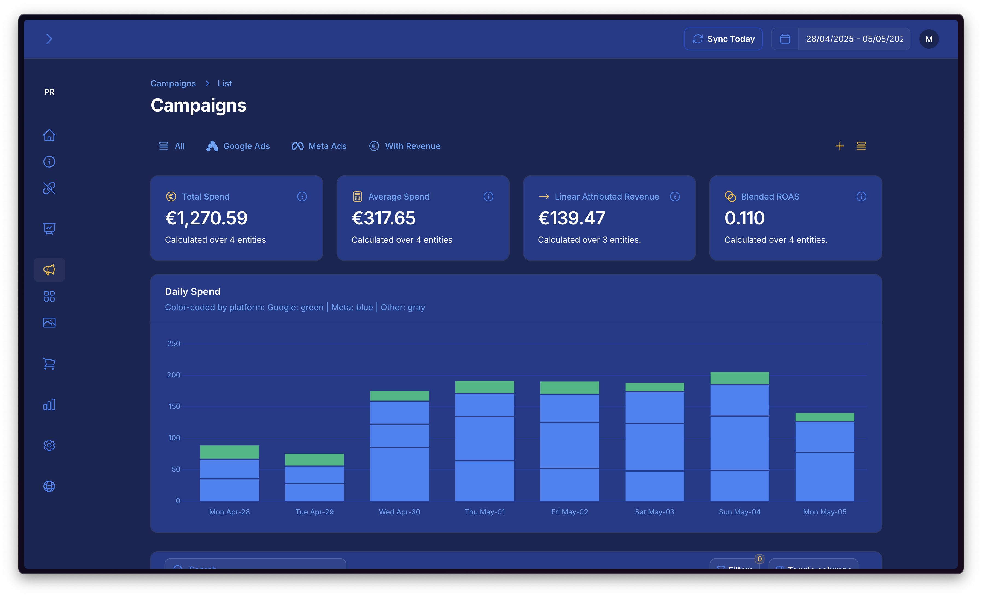Open the presentation chart sidebar icon
Image resolution: width=982 pixels, height=597 pixels.
tap(49, 228)
